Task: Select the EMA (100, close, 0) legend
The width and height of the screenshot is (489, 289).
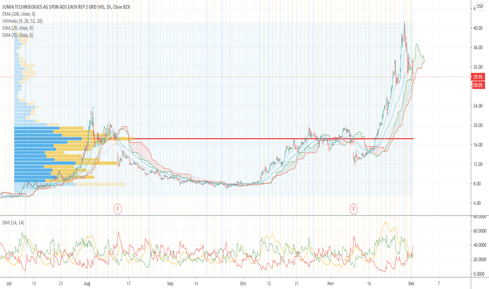Action: [x=19, y=14]
